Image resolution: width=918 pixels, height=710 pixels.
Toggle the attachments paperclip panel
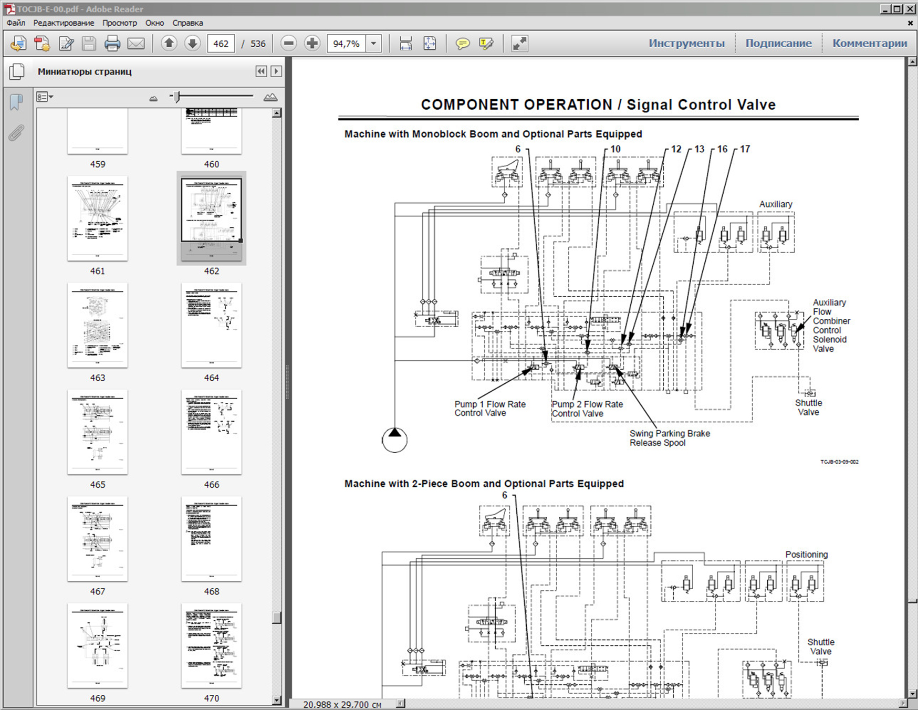coord(17,133)
